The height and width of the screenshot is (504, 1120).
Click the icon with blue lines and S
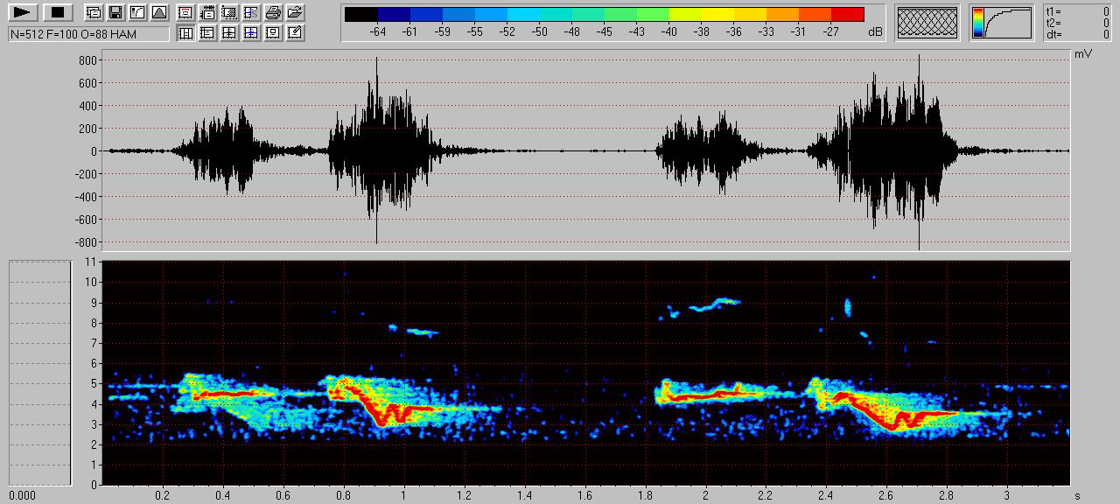(x=251, y=12)
